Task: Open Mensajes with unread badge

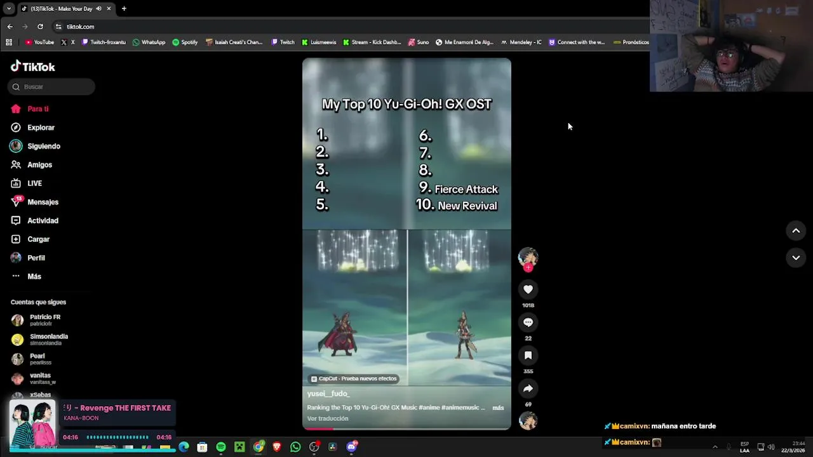Action: point(34,202)
